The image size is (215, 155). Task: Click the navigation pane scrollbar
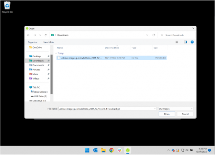point(52,74)
